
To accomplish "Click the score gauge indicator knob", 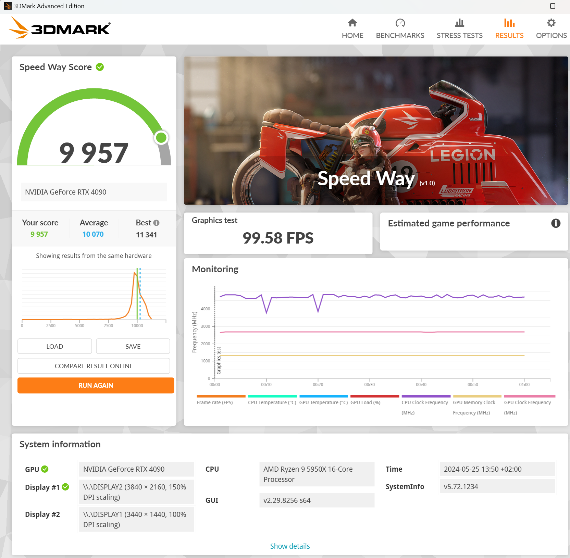I will point(161,138).
